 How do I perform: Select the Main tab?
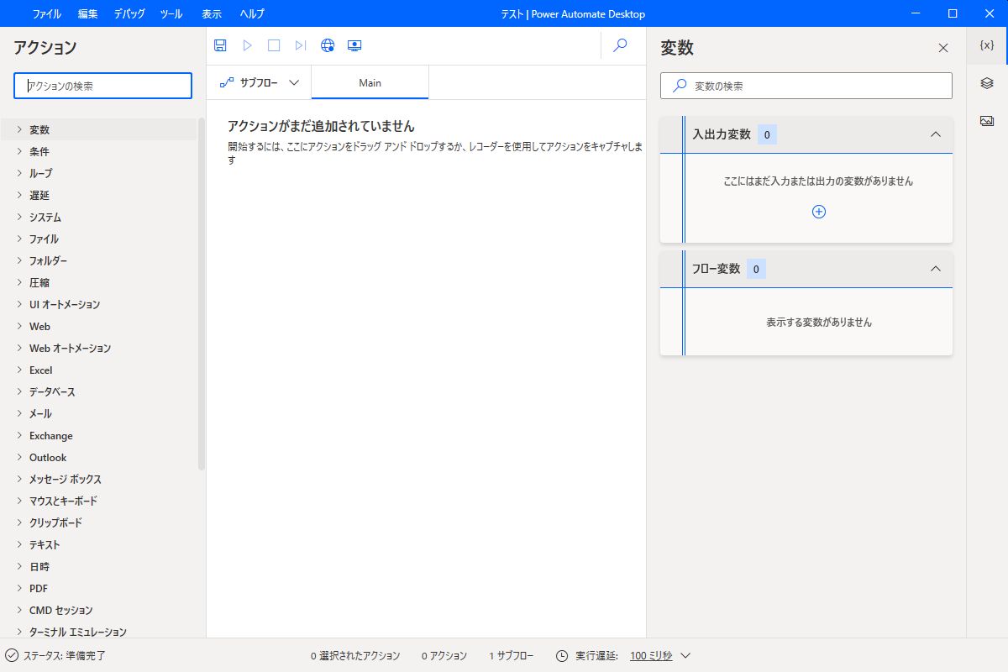coord(370,82)
